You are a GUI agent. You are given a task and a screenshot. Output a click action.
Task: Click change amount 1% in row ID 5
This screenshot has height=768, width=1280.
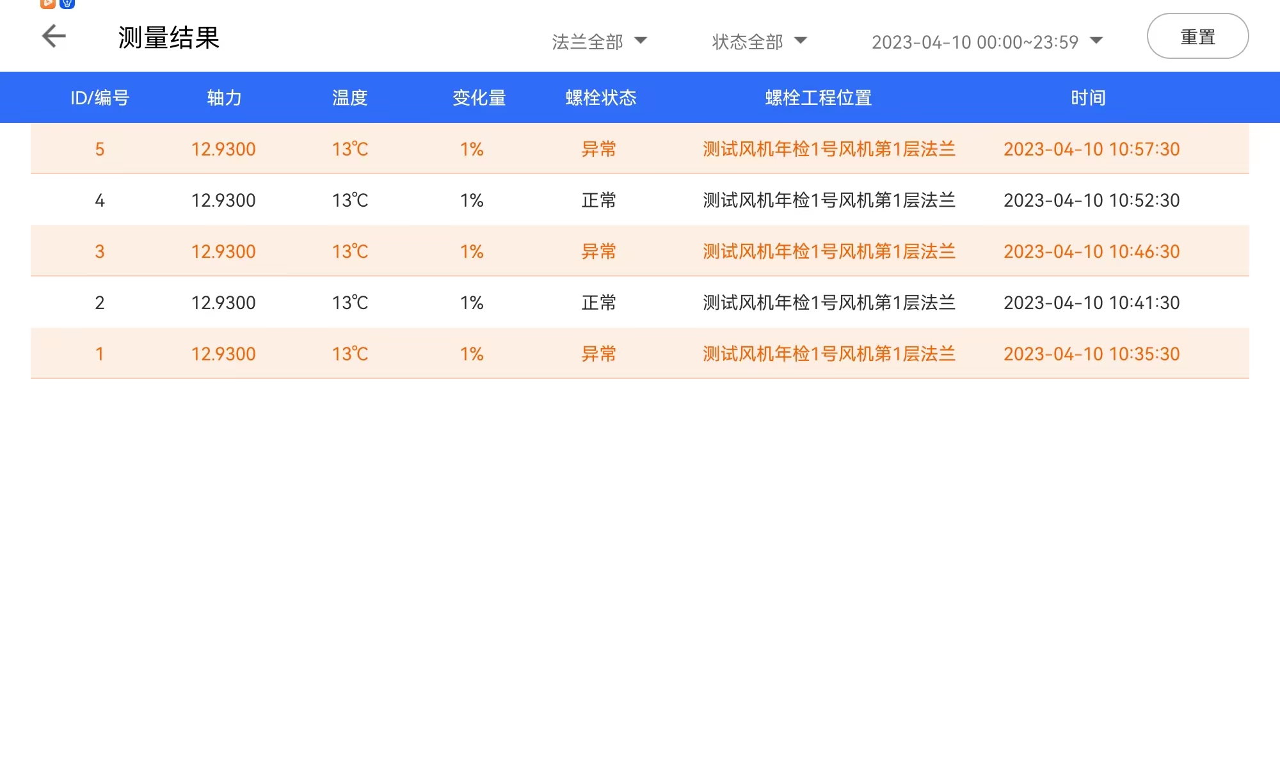tap(472, 149)
